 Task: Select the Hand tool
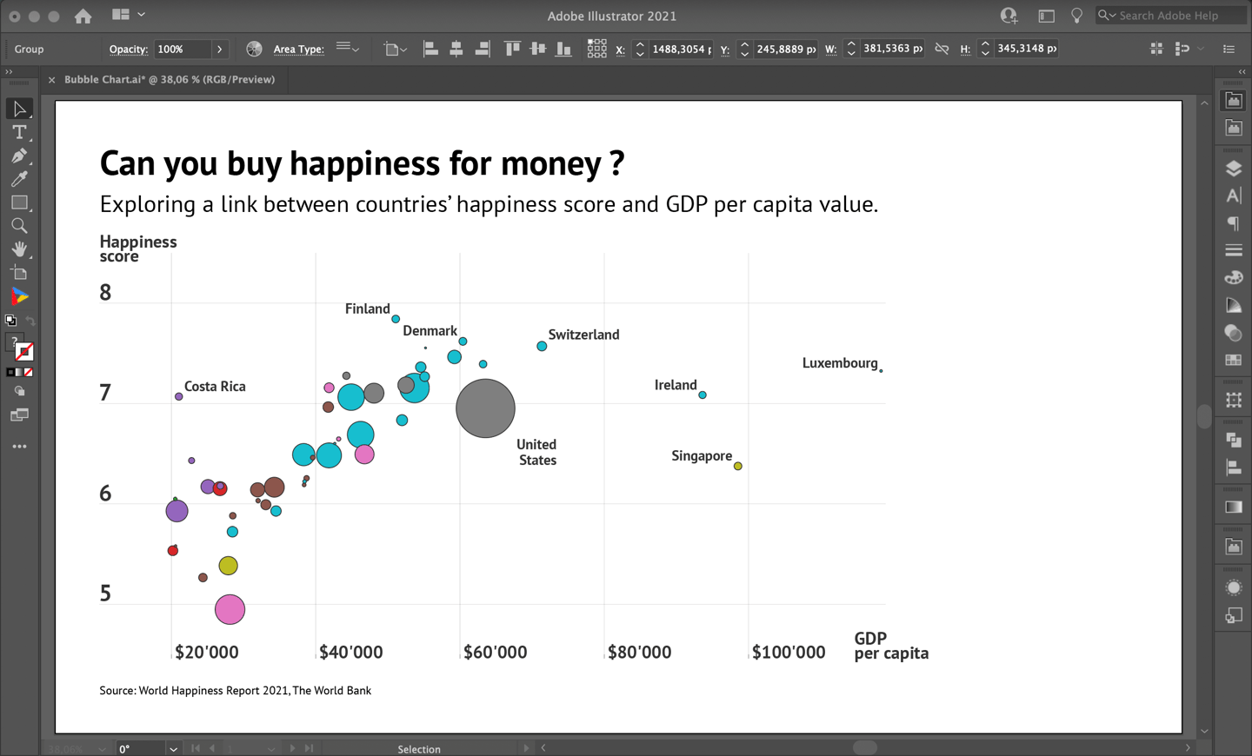[19, 249]
